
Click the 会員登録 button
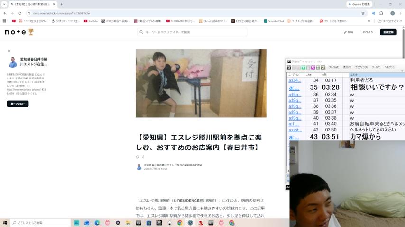(388, 32)
